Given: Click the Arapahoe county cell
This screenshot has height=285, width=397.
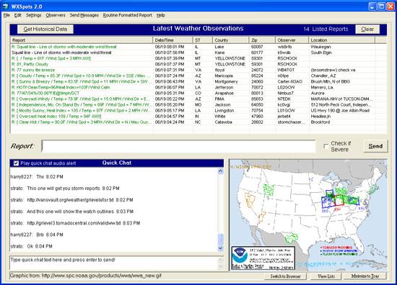Looking at the screenshot, I should click(224, 93).
